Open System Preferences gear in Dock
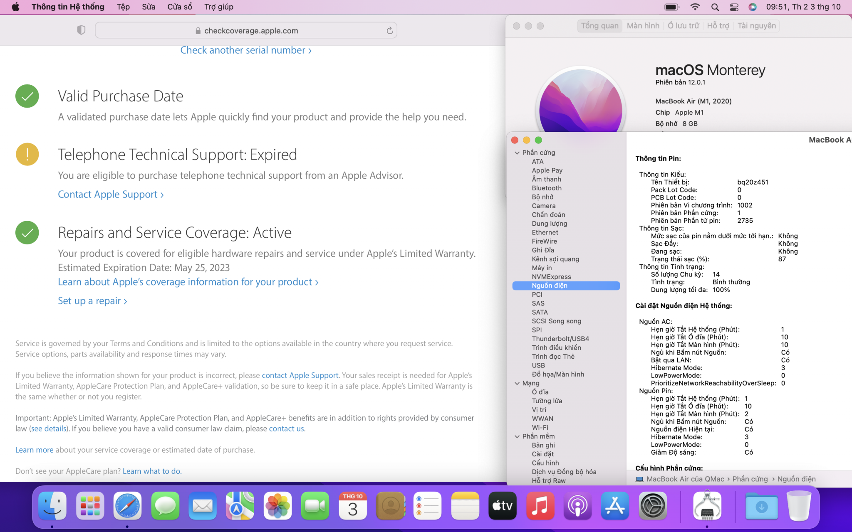852x532 pixels. coord(652,506)
